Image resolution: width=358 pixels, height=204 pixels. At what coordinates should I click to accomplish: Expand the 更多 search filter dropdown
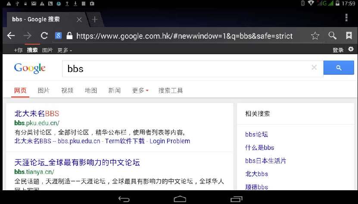tap(140, 90)
